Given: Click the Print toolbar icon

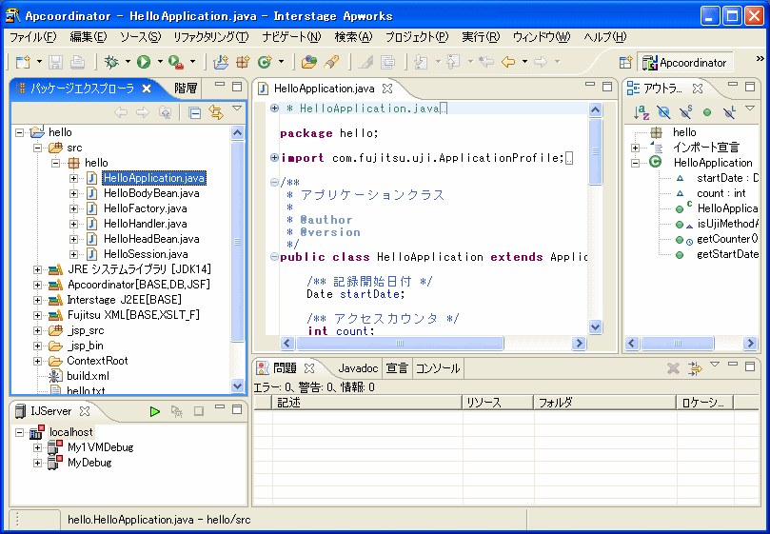Looking at the screenshot, I should pos(78,62).
